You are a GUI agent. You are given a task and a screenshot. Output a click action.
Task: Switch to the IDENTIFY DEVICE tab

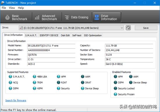point(49,35)
